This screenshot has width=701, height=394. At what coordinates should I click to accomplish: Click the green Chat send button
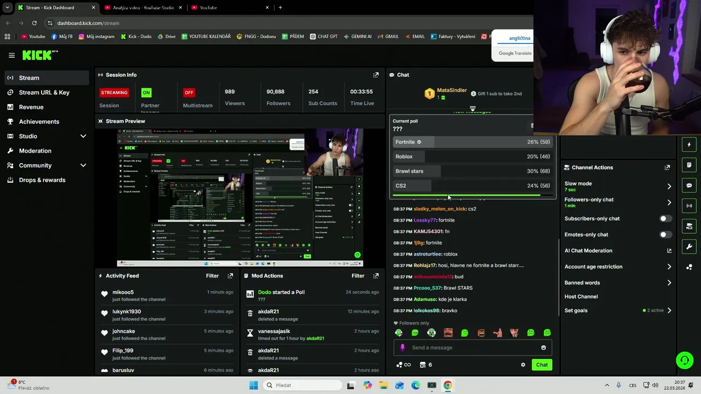[542, 365]
